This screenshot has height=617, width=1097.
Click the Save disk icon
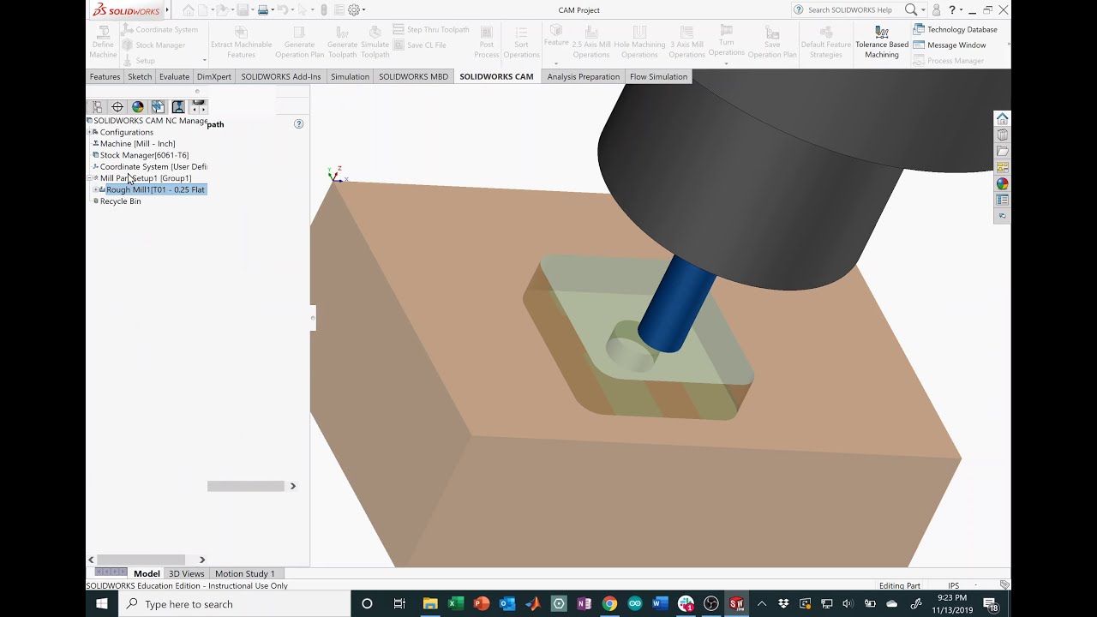[x=243, y=10]
